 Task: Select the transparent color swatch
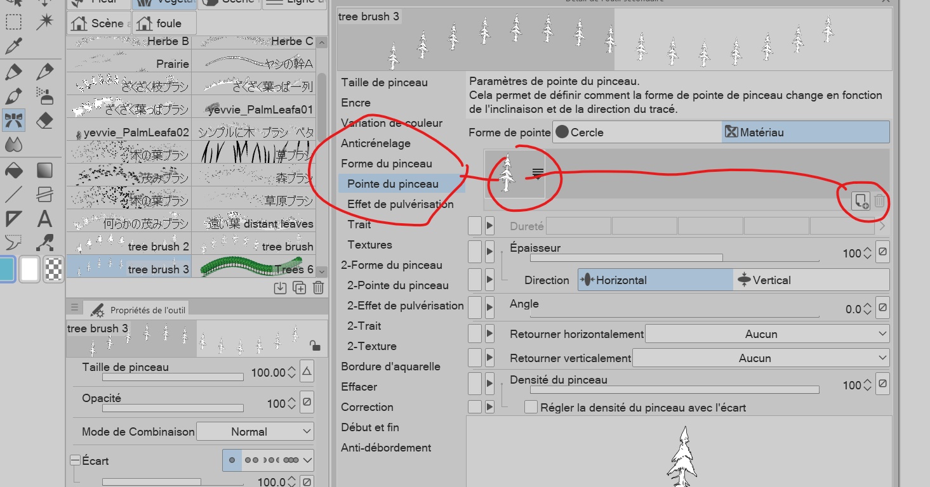tap(55, 269)
